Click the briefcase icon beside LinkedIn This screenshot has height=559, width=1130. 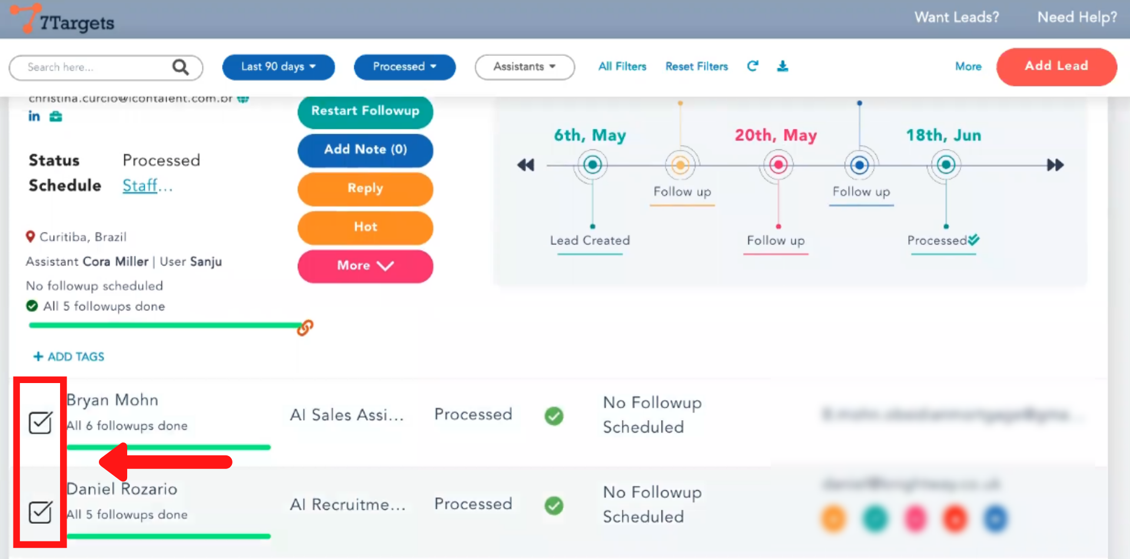[56, 117]
